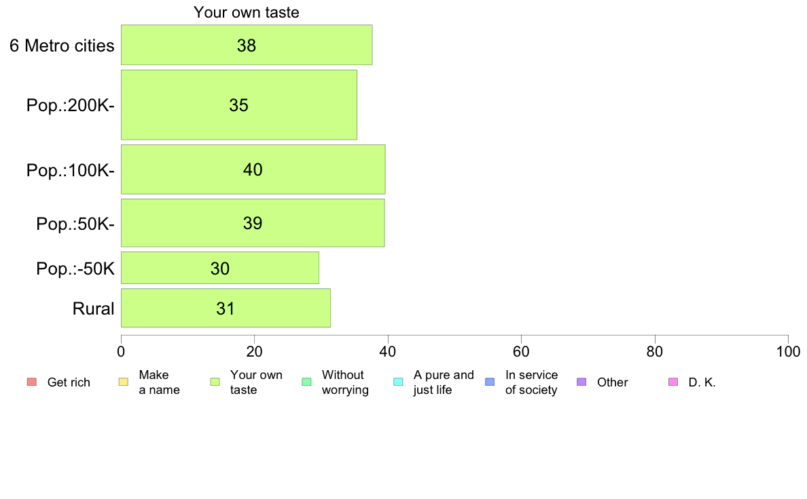This screenshot has width=807, height=499.
Task: Click the Pop.:100K- bar showing 40
Action: click(253, 169)
